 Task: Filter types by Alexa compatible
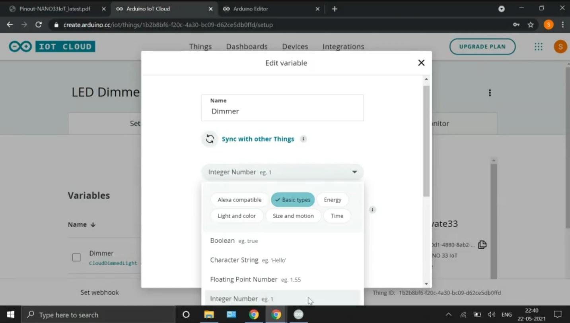click(239, 200)
